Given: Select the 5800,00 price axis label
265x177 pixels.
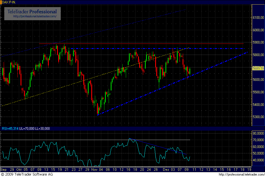Looking at the screenshot, I should (258, 55).
